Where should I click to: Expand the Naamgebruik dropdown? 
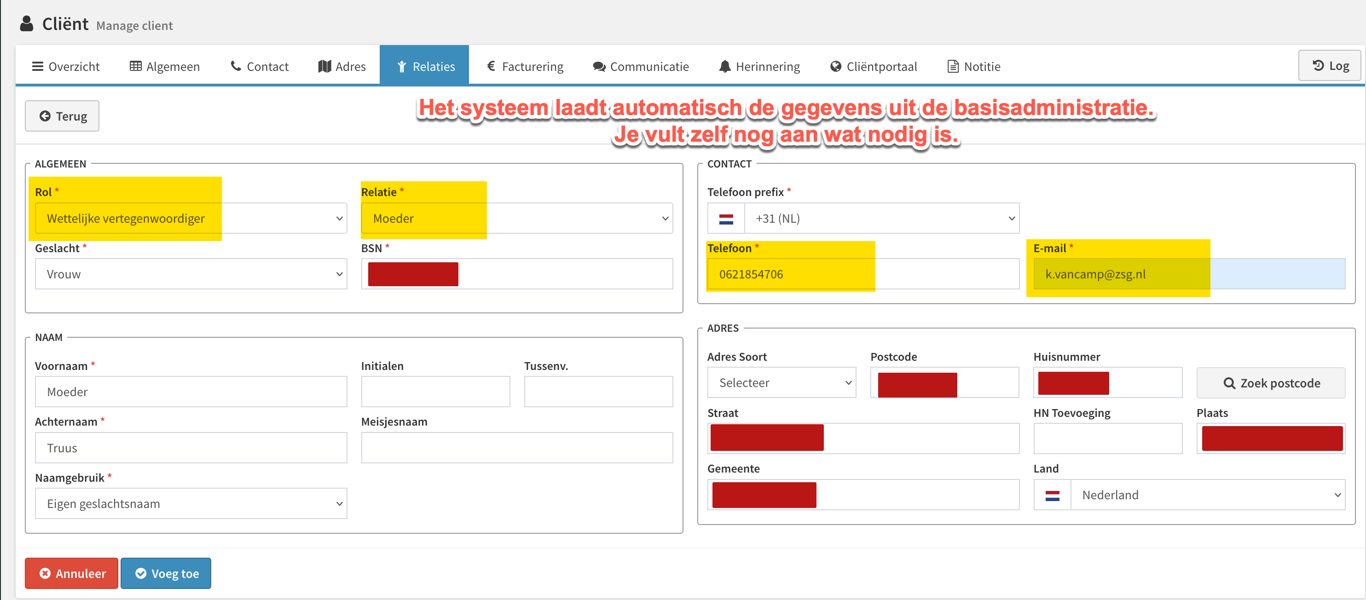tap(191, 503)
